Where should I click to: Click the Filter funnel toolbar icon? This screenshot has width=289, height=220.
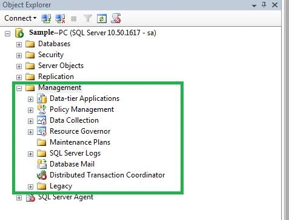click(88, 19)
